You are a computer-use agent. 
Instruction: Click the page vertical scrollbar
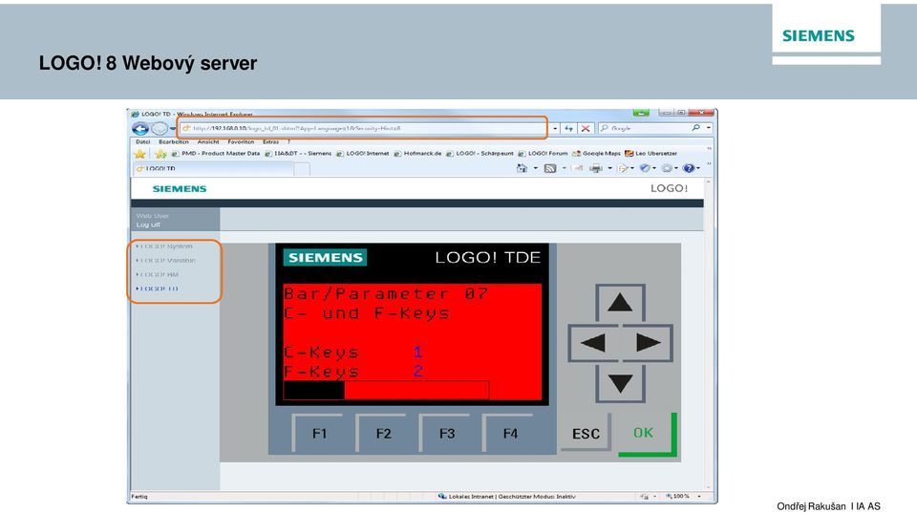tap(709, 334)
